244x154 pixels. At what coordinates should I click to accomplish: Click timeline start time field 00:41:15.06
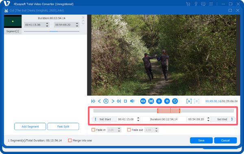(x=126, y=119)
